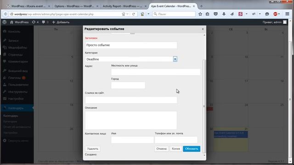
Task: Click the blue Ajax Event Calendar event
Action: click(231, 134)
